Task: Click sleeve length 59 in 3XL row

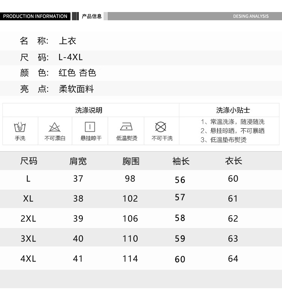Action: click(180, 239)
